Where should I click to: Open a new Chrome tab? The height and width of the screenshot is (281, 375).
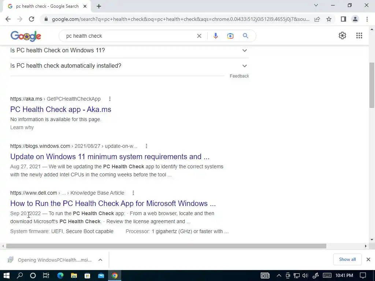pos(99,6)
